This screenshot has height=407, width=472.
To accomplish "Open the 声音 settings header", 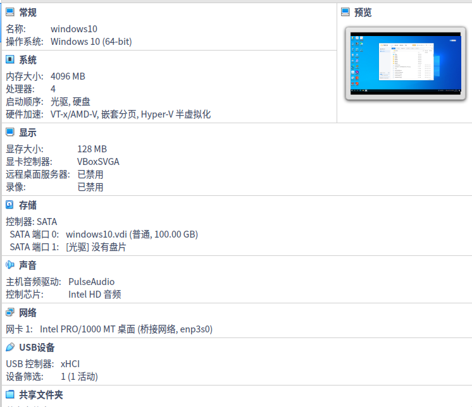I will pyautogui.click(x=28, y=265).
